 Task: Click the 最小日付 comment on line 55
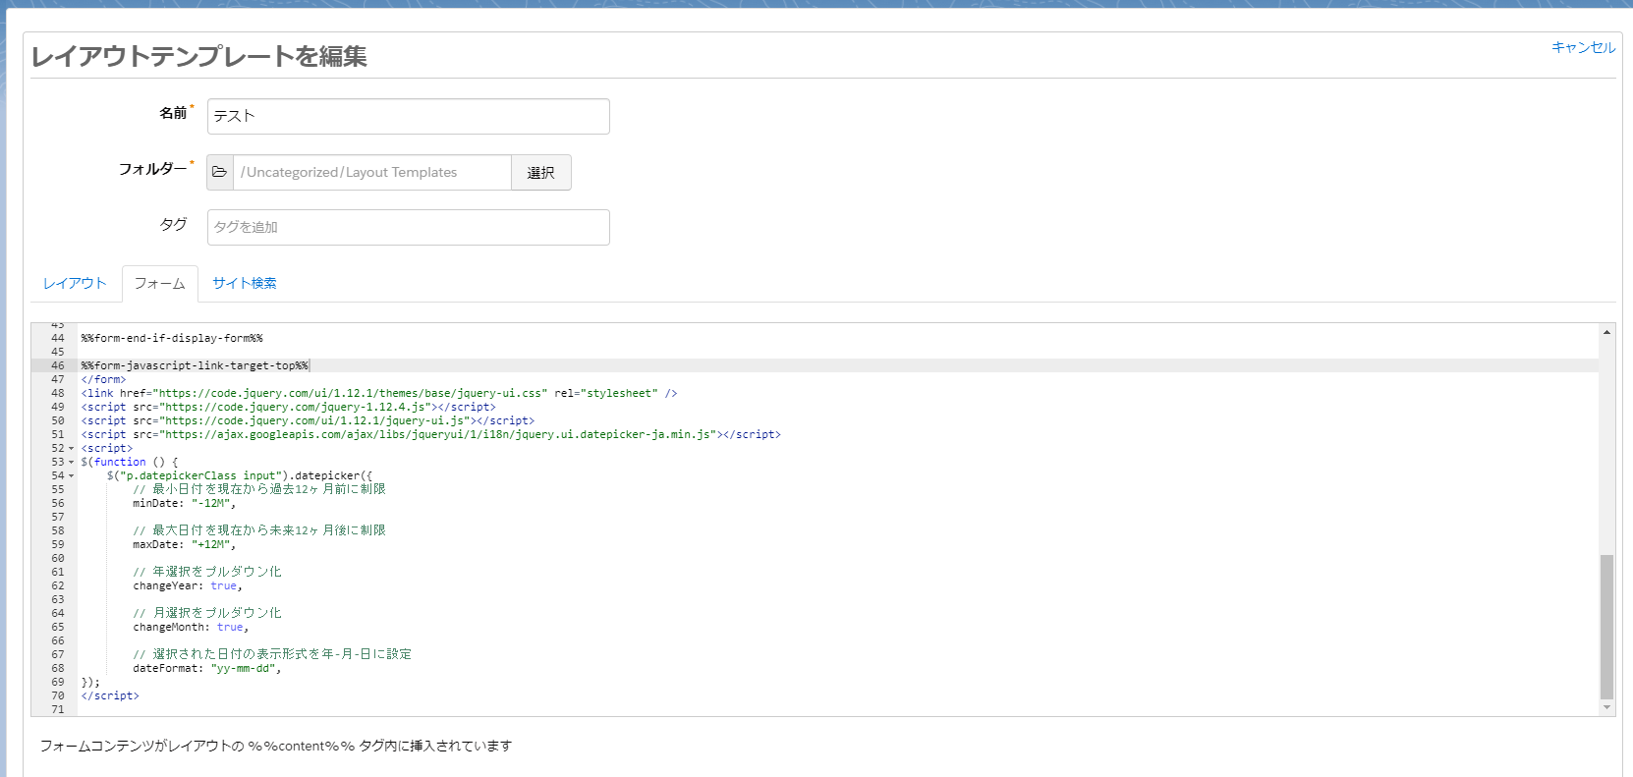[259, 489]
